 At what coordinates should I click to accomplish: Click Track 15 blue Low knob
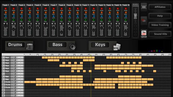118,16
